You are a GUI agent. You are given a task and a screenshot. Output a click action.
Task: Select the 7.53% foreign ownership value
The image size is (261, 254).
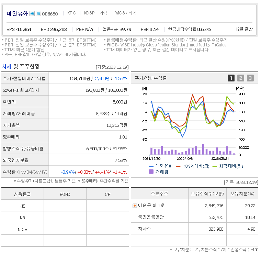coord(121,161)
